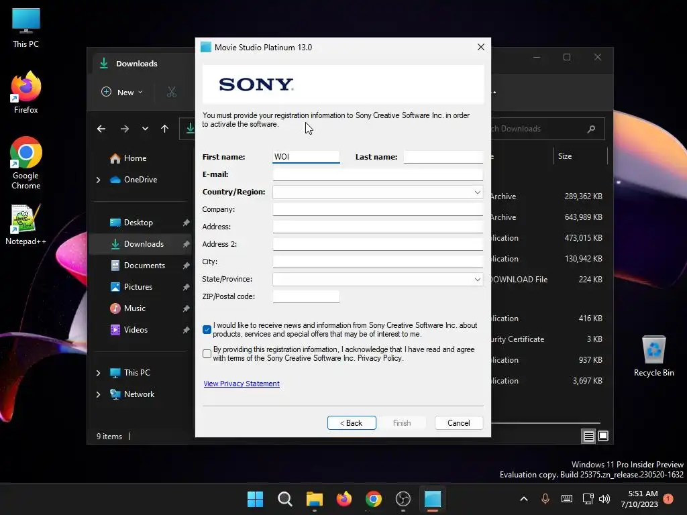Click the City field
Image resolution: width=687 pixels, height=515 pixels.
tap(378, 262)
